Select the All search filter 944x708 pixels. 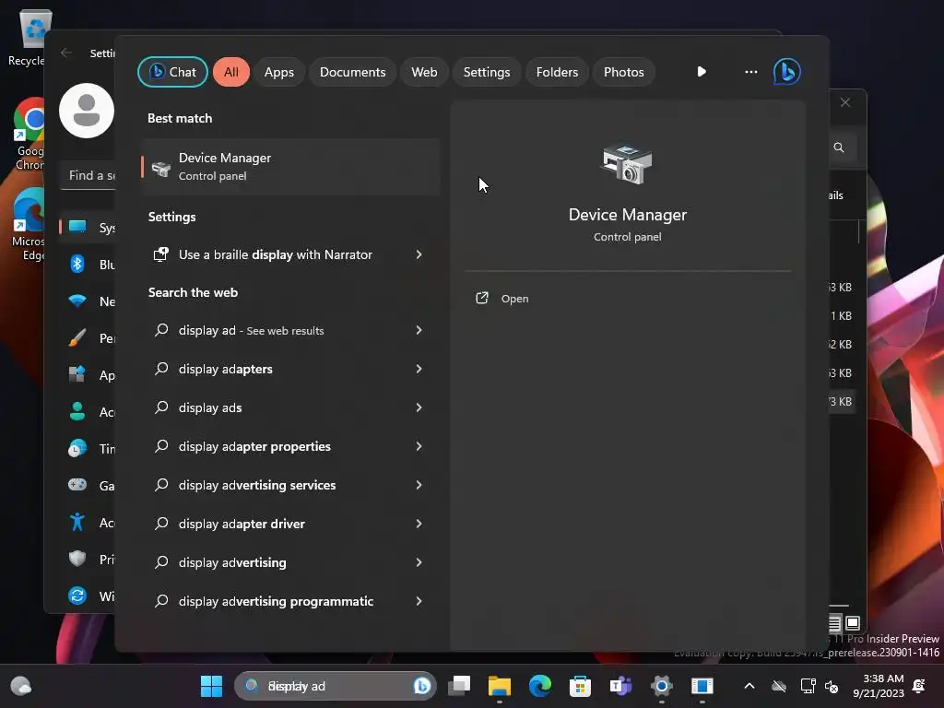[x=231, y=72]
